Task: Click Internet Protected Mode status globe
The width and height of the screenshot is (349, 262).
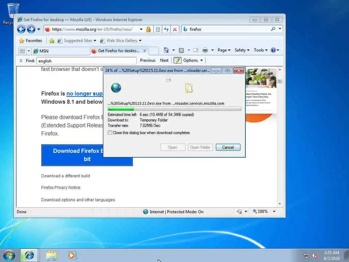Action: (x=146, y=212)
